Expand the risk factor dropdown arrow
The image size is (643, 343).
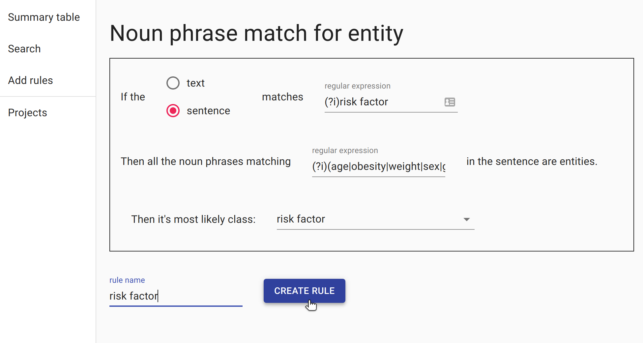pyautogui.click(x=466, y=220)
